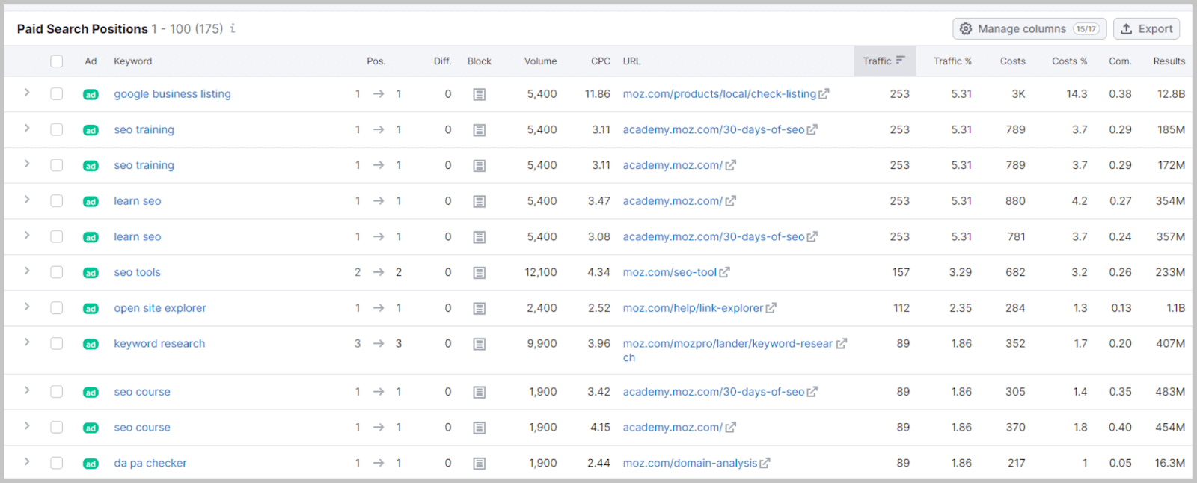Open external link icon for moz.com/help/link-explorer
Viewport: 1197px width, 483px height.
click(x=771, y=308)
